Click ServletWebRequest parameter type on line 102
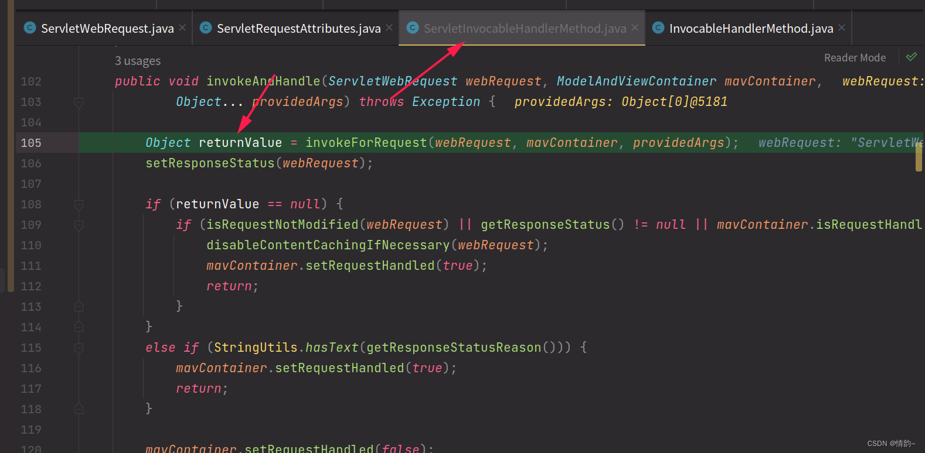 393,81
